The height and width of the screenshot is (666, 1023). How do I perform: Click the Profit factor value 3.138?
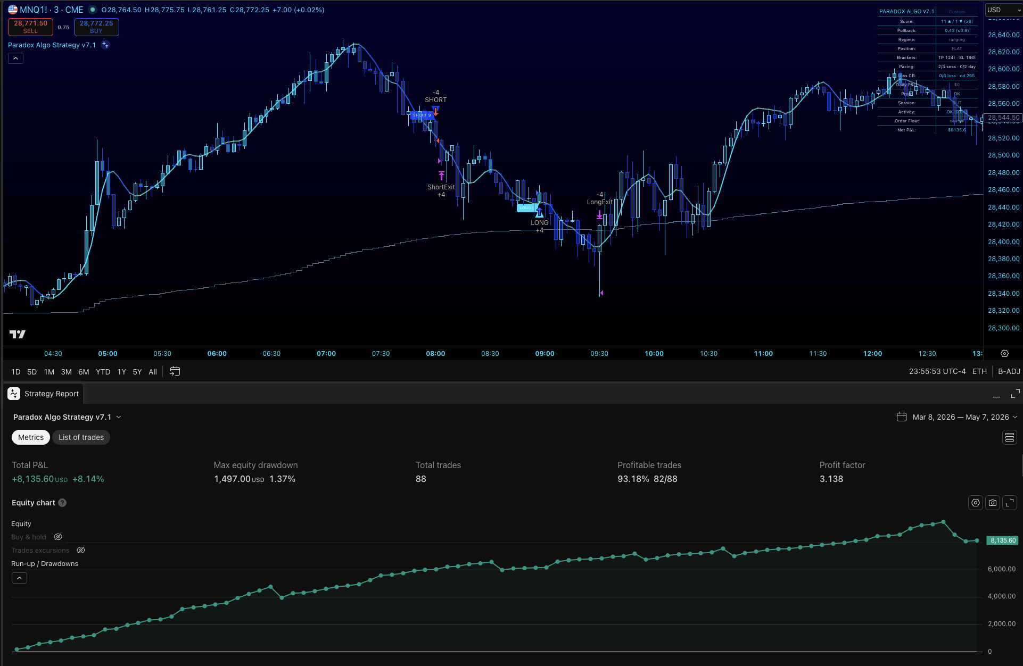pyautogui.click(x=831, y=479)
